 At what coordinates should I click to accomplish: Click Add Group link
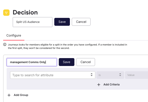(21, 95)
